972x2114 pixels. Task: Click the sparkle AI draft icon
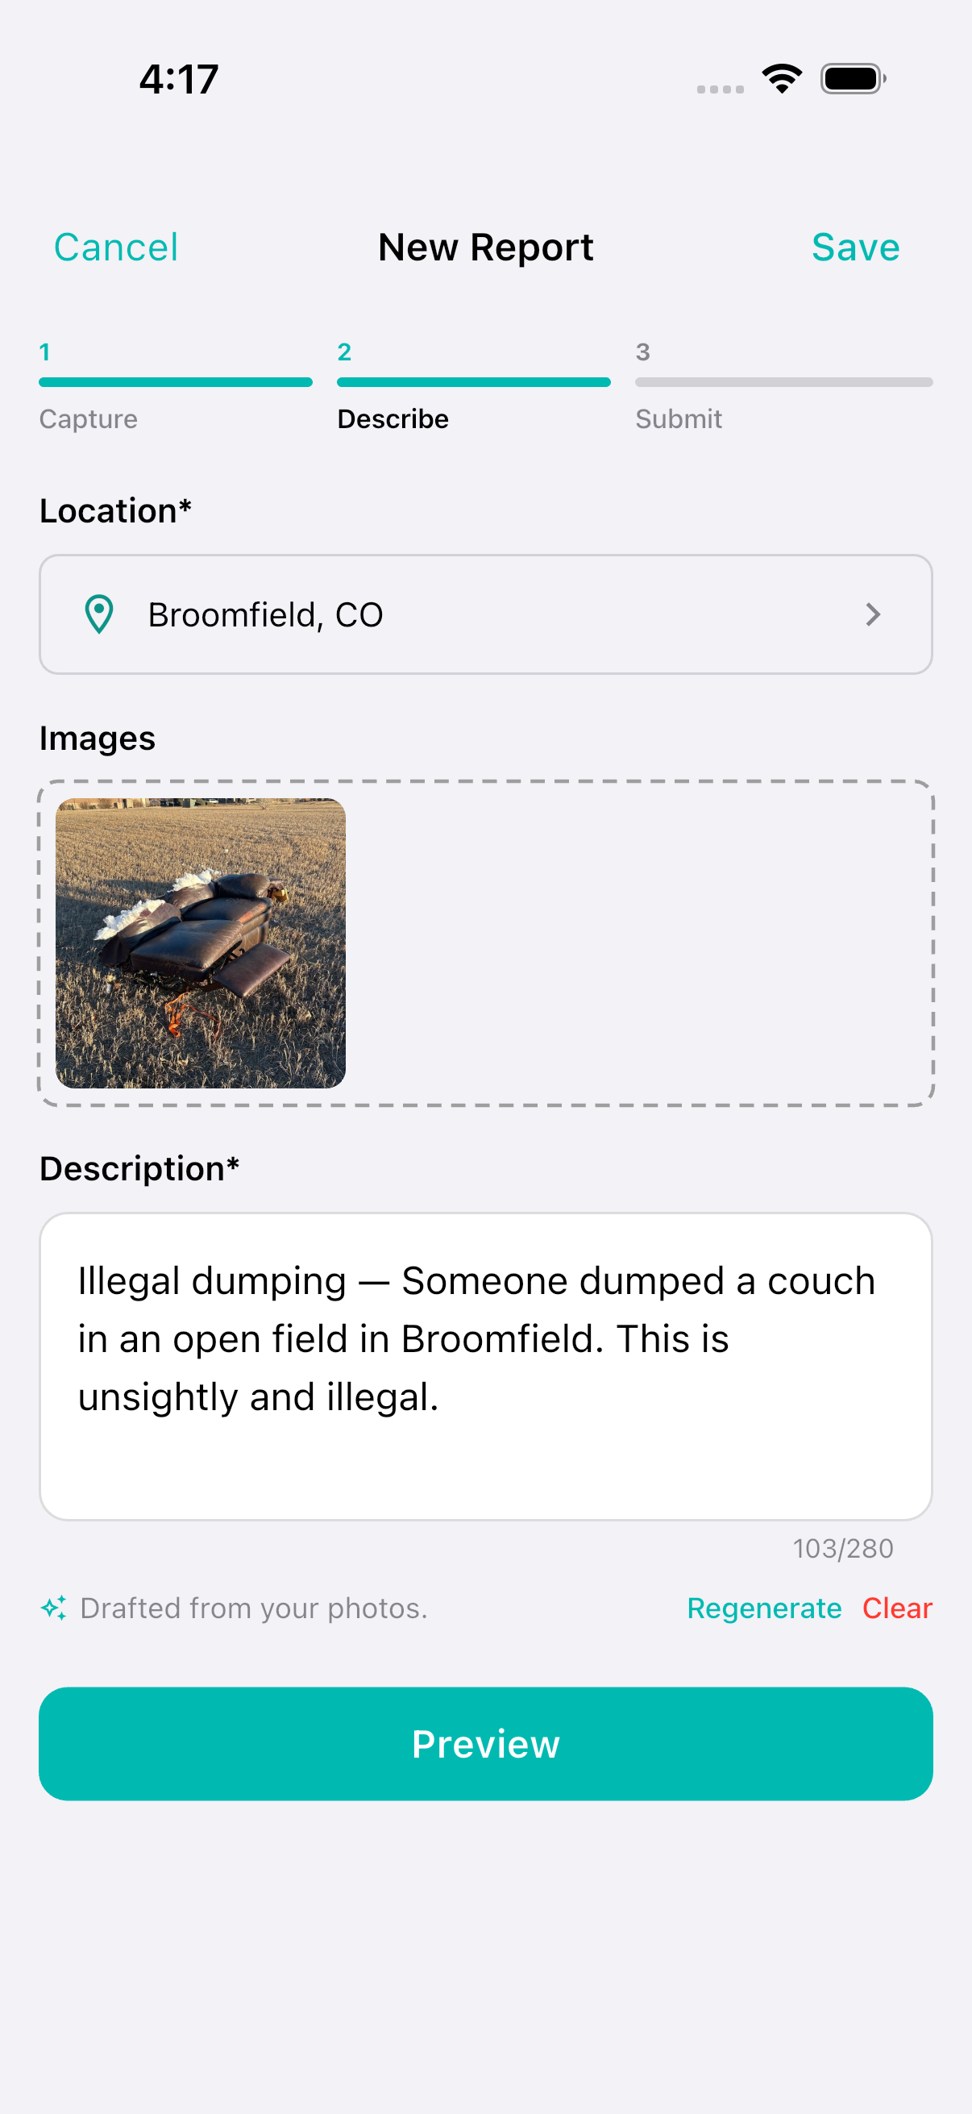tap(54, 1608)
